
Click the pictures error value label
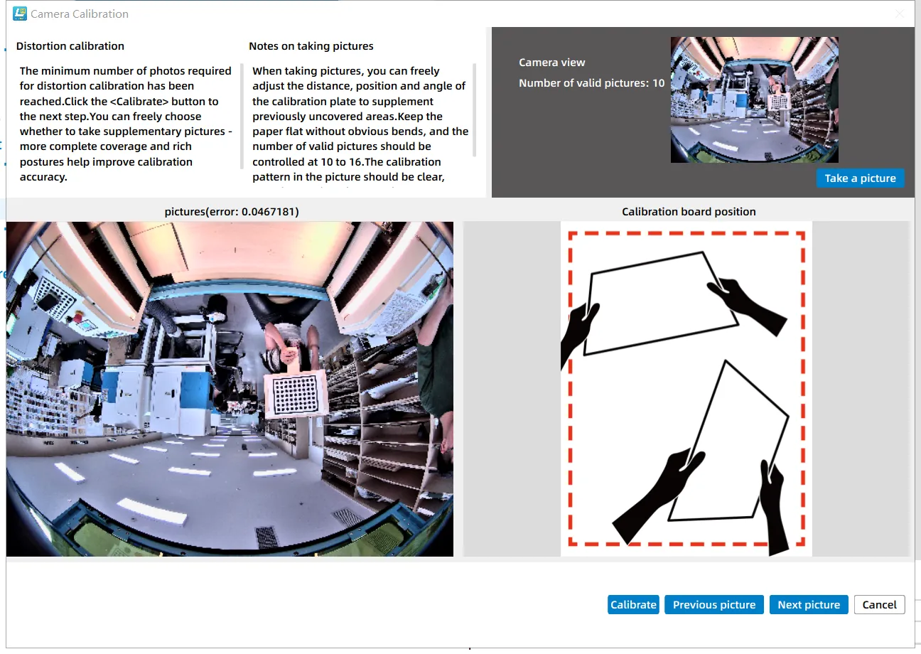(x=231, y=211)
